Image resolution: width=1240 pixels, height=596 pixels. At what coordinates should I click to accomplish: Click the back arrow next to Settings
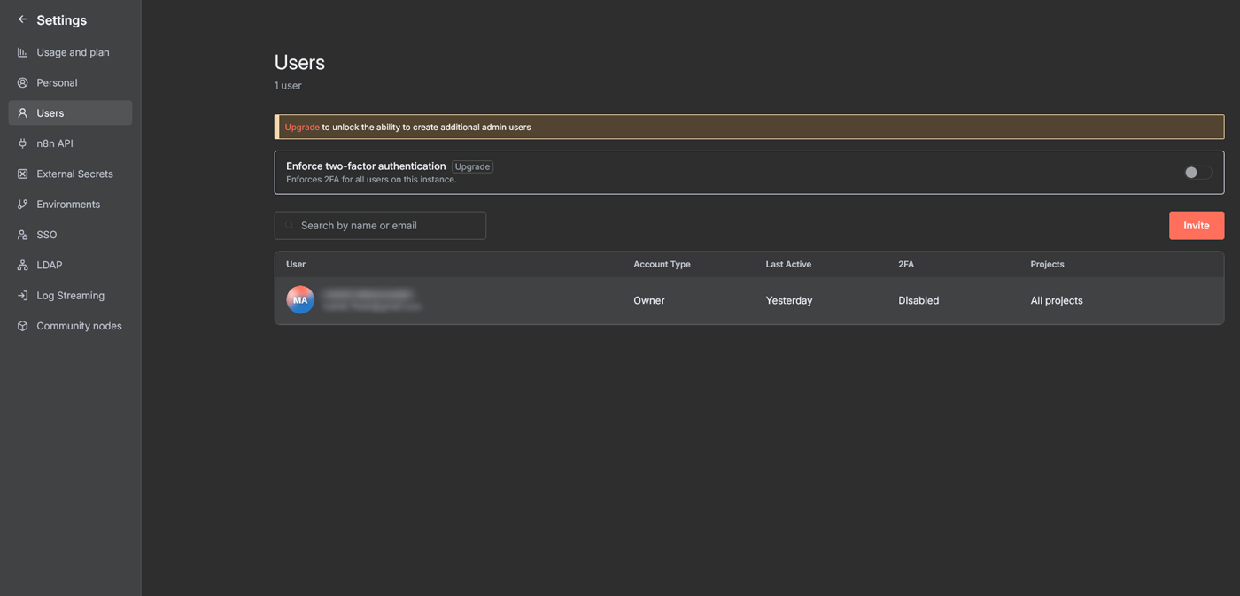[x=23, y=19]
